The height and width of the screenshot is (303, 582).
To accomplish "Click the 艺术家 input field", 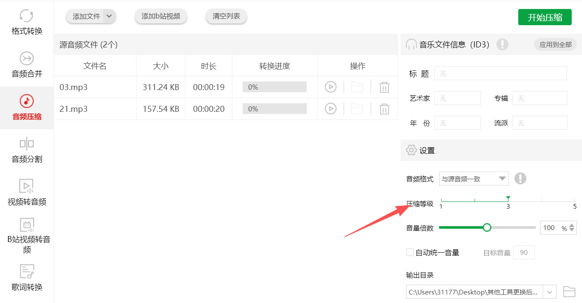I will click(457, 98).
